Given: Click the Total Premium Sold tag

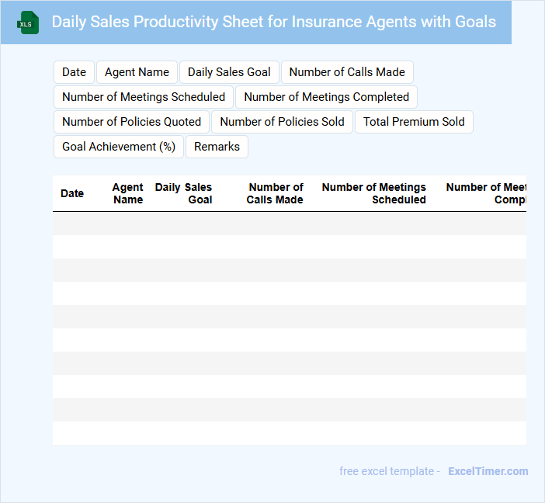Looking at the screenshot, I should click(x=414, y=122).
